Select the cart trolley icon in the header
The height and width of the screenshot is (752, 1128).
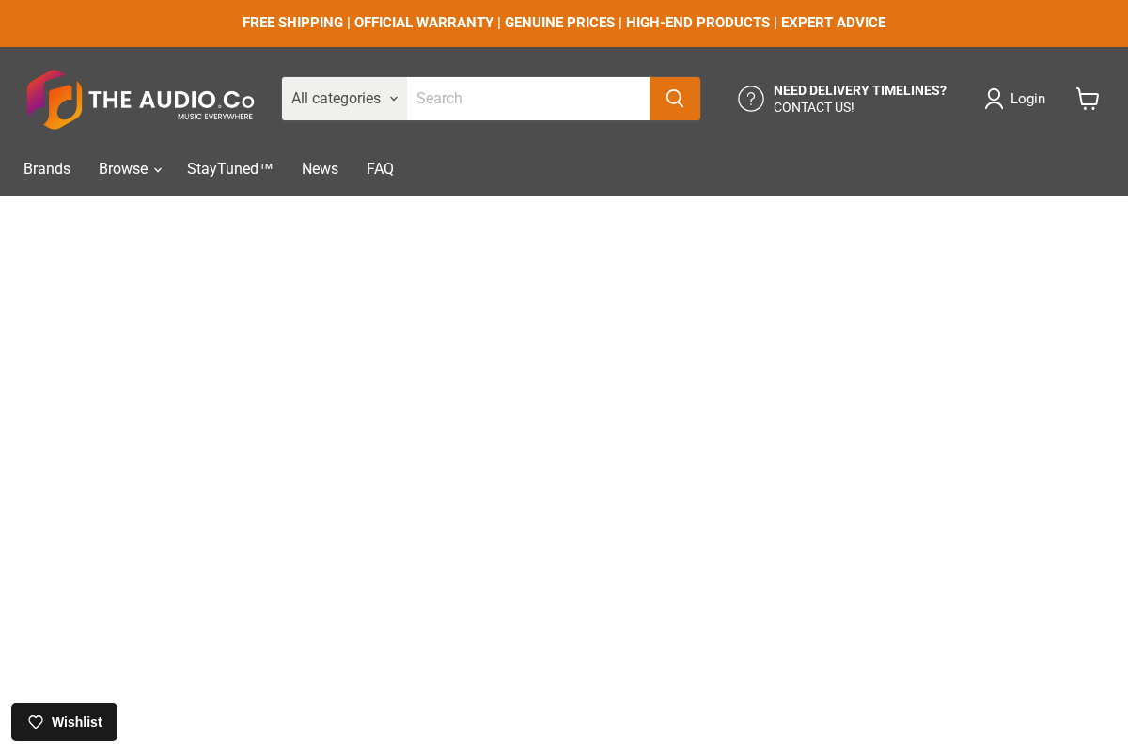click(1088, 98)
